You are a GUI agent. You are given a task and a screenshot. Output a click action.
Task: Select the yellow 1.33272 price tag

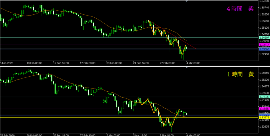(x=264, y=117)
